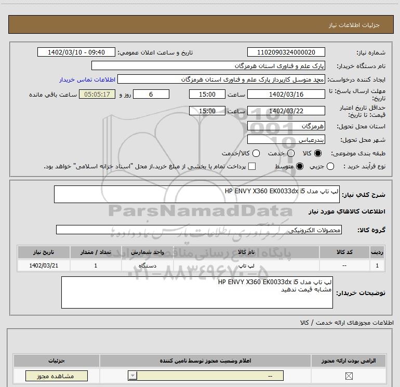The width and height of the screenshot is (400, 387).
Task: Click the جزئیات اطلاعات نیاز header title
Action: (x=354, y=25)
